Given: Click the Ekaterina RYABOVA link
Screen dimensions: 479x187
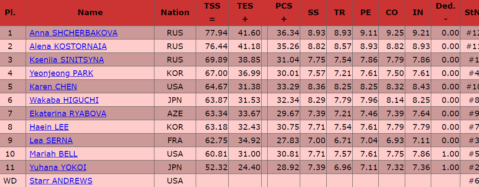Looking at the screenshot, I should [x=68, y=114].
